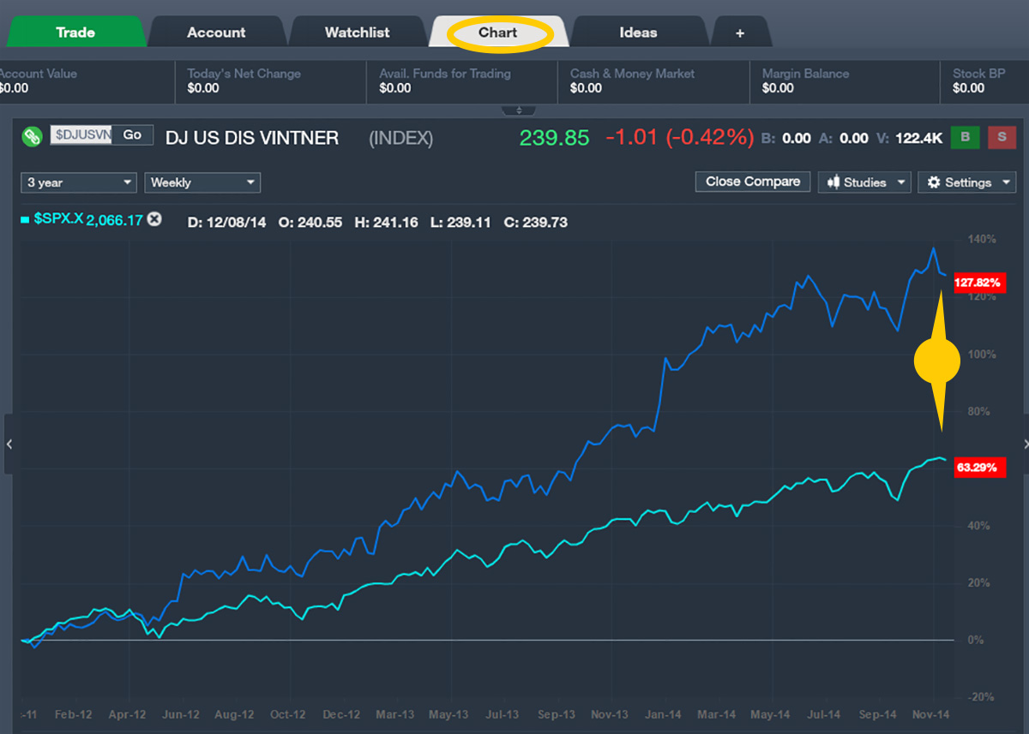Click Avail. Funds for Trading value

pos(395,88)
